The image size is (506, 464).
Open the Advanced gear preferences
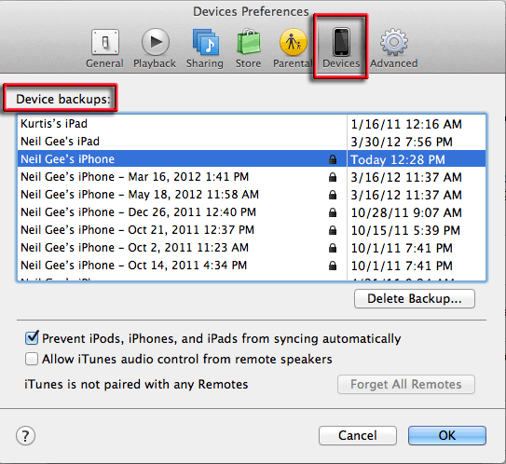click(x=393, y=48)
